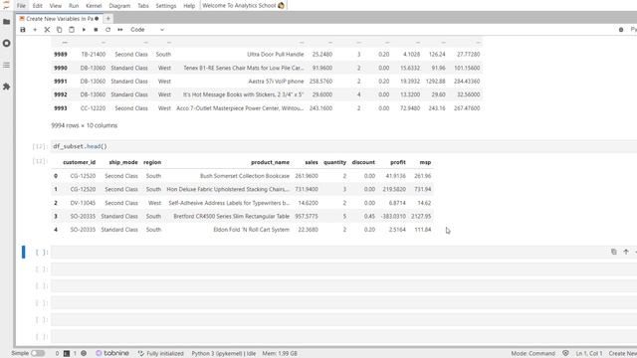Open the extension manager puzzle icon
637x358 pixels.
coord(7,87)
